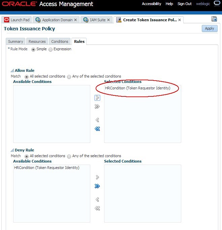Select HRCondition in Deny Rule Available Conditions
222x230 pixels.
tap(47, 168)
